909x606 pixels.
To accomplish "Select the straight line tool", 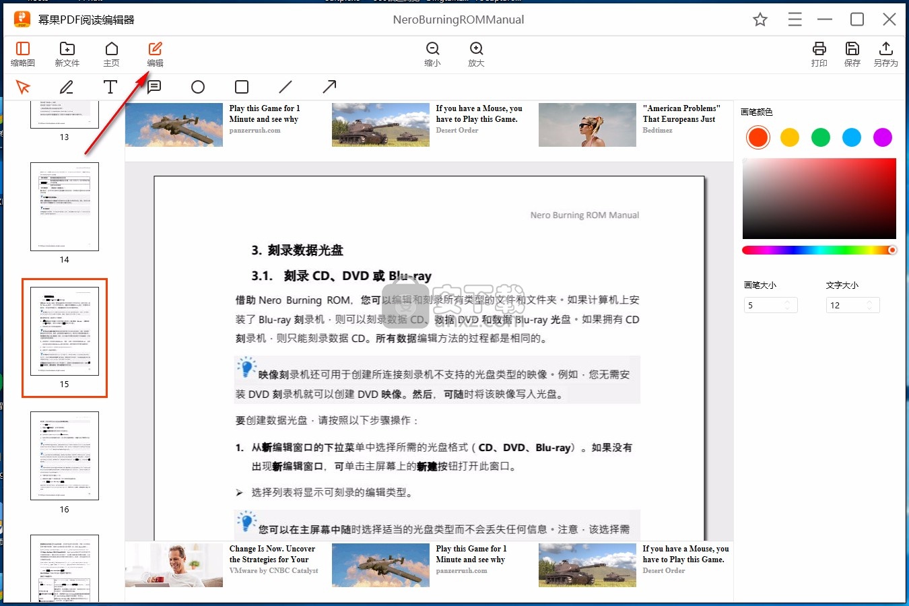I will click(x=285, y=87).
